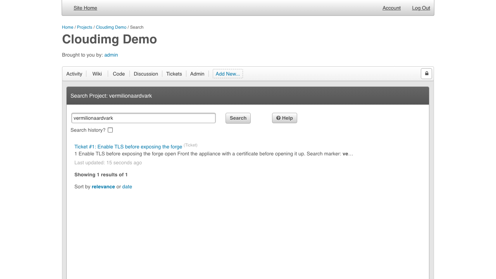
Task: Open the Discussion tab
Action: pyautogui.click(x=146, y=74)
